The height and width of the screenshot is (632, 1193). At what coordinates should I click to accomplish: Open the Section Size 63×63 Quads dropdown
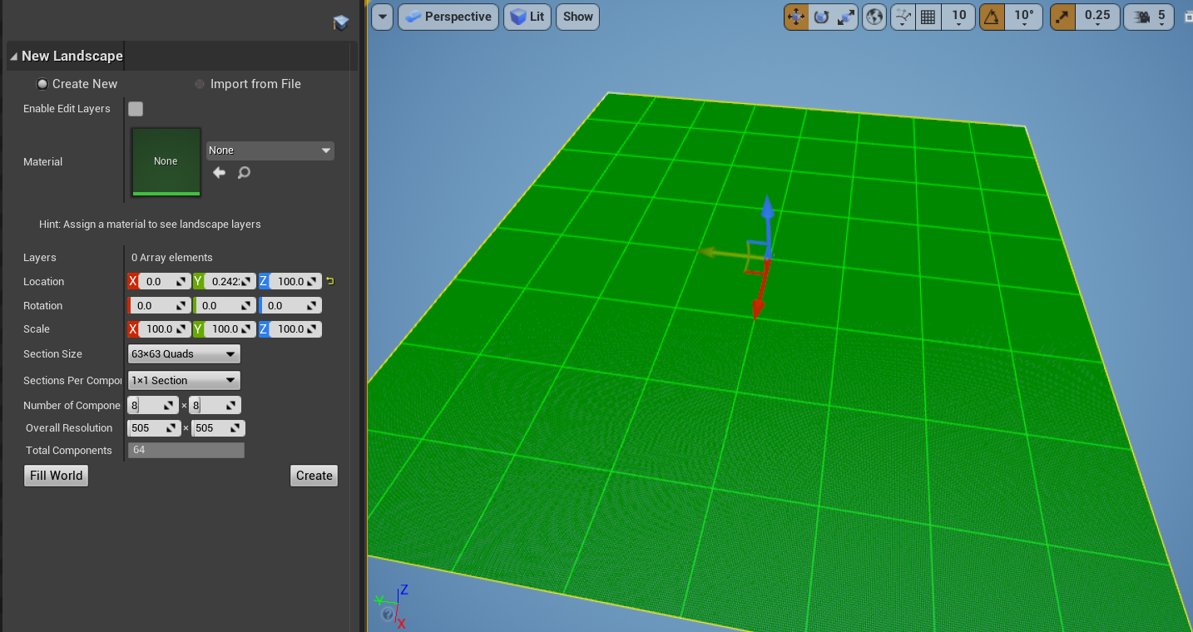click(x=184, y=354)
